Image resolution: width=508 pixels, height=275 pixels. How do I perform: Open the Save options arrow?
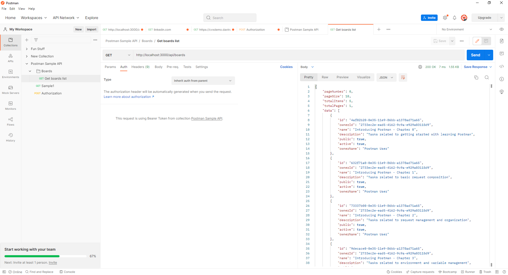pyautogui.click(x=452, y=41)
